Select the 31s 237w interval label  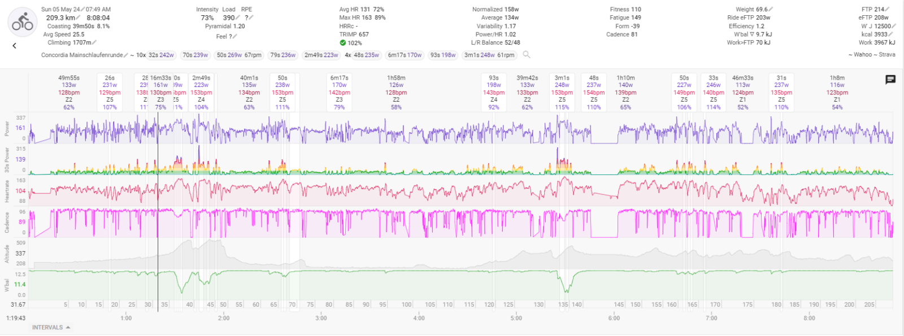781,92
